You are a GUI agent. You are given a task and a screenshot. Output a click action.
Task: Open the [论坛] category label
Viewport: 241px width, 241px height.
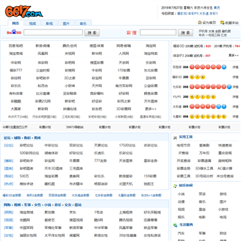tap(9, 145)
